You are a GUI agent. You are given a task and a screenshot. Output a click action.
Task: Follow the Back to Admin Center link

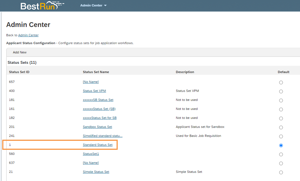[28, 35]
